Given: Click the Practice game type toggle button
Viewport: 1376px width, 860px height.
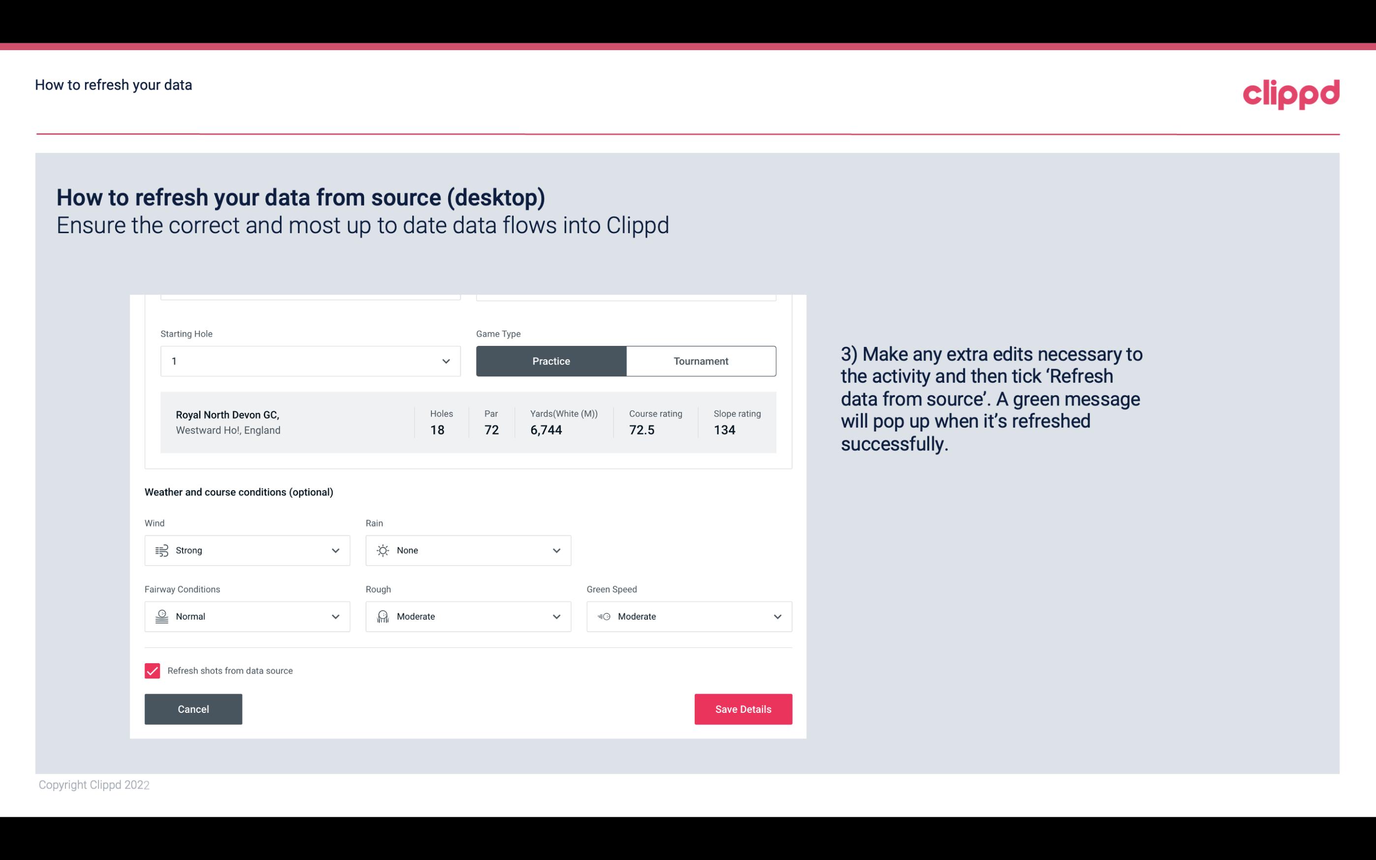Looking at the screenshot, I should (551, 361).
